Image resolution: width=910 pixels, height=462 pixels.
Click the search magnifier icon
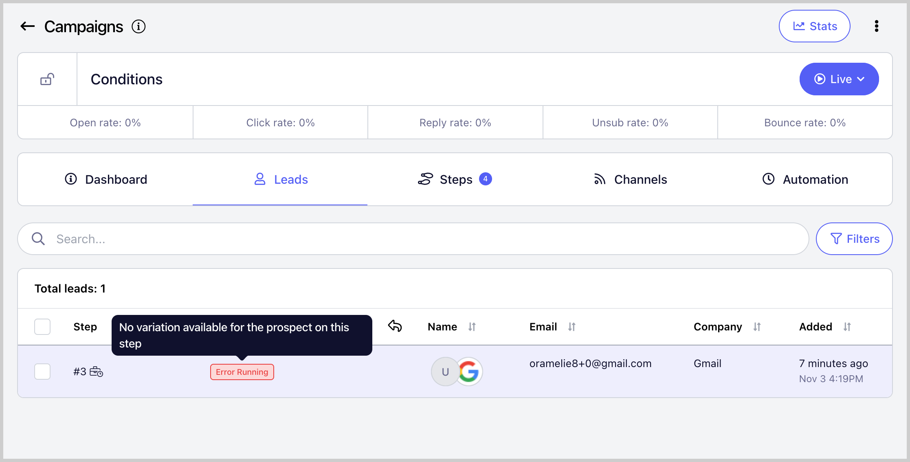tap(38, 239)
